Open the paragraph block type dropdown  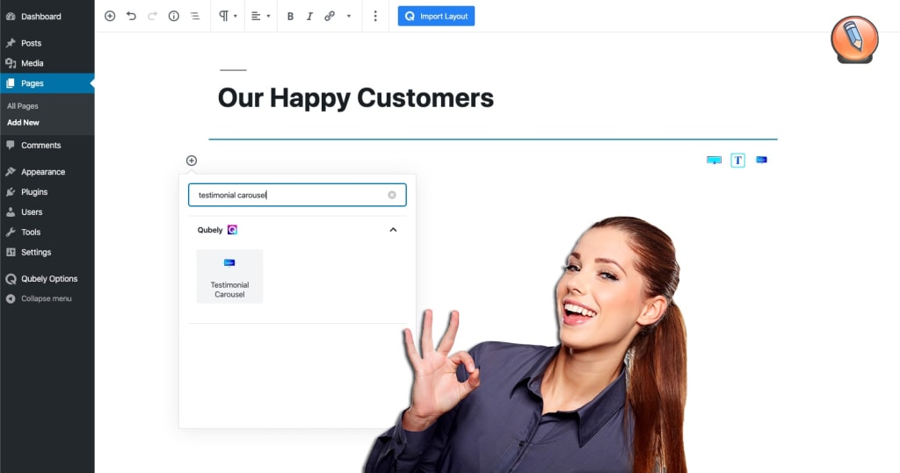tap(228, 16)
